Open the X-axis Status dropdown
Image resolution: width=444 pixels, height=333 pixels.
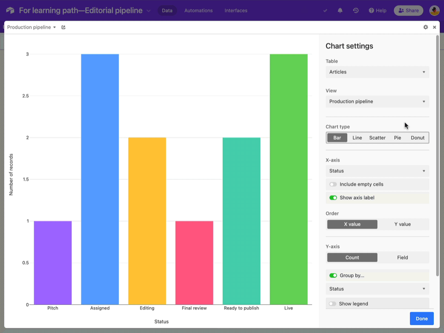click(x=377, y=171)
